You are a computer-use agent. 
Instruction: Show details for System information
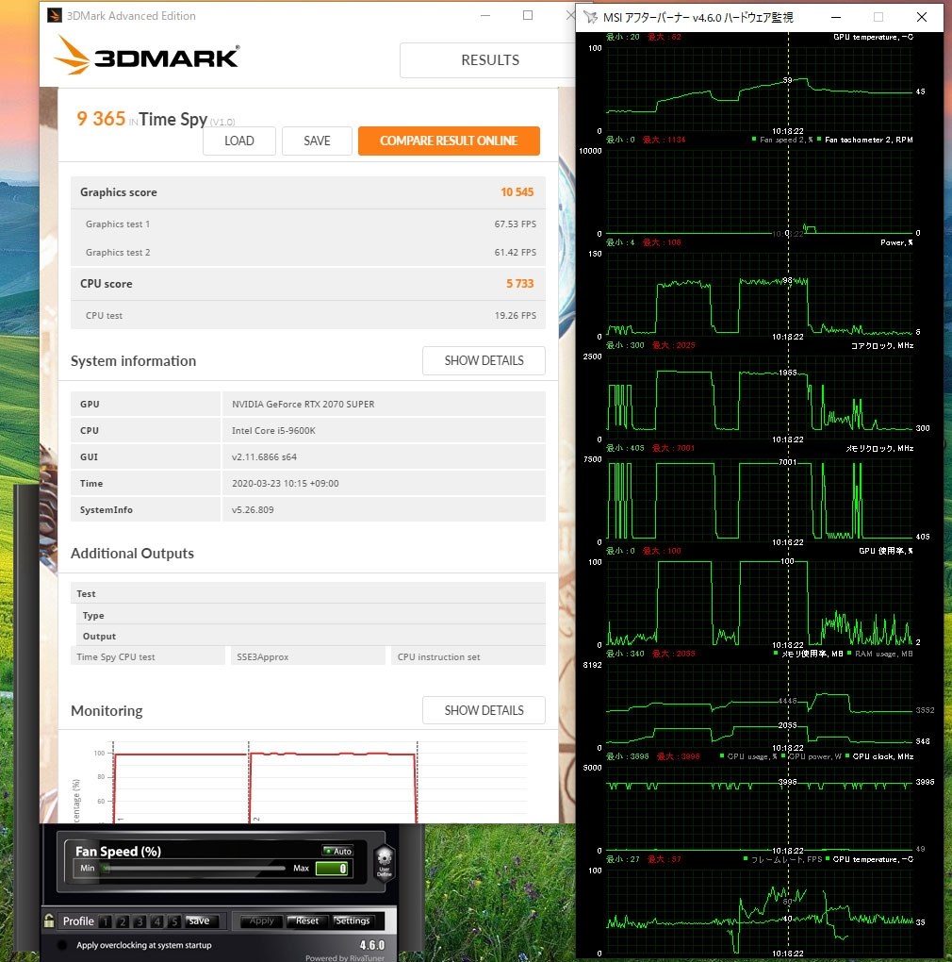pos(484,360)
